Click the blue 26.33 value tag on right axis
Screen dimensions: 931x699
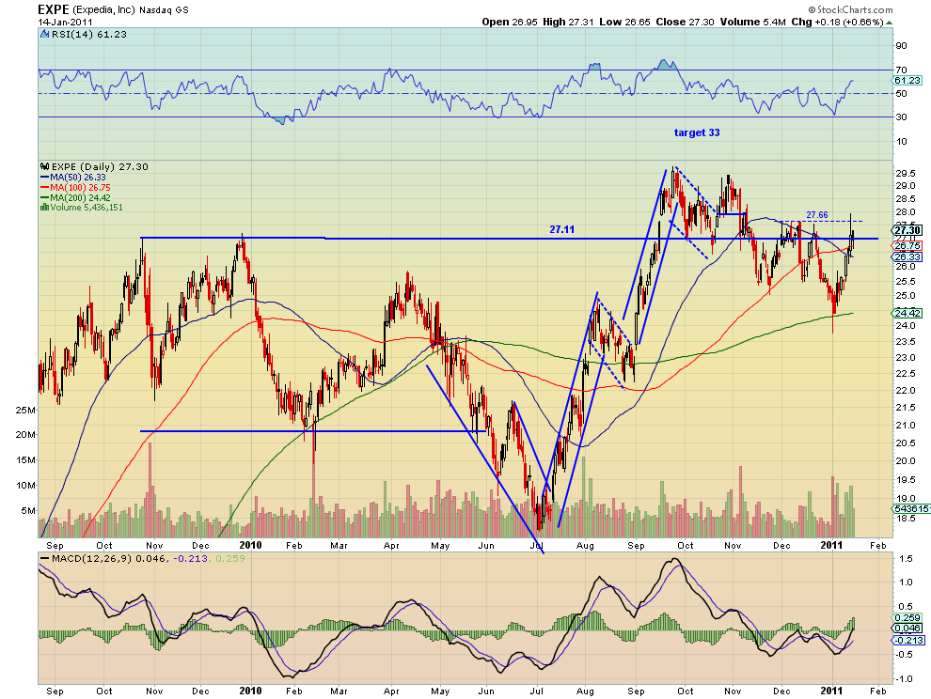pyautogui.click(x=907, y=256)
